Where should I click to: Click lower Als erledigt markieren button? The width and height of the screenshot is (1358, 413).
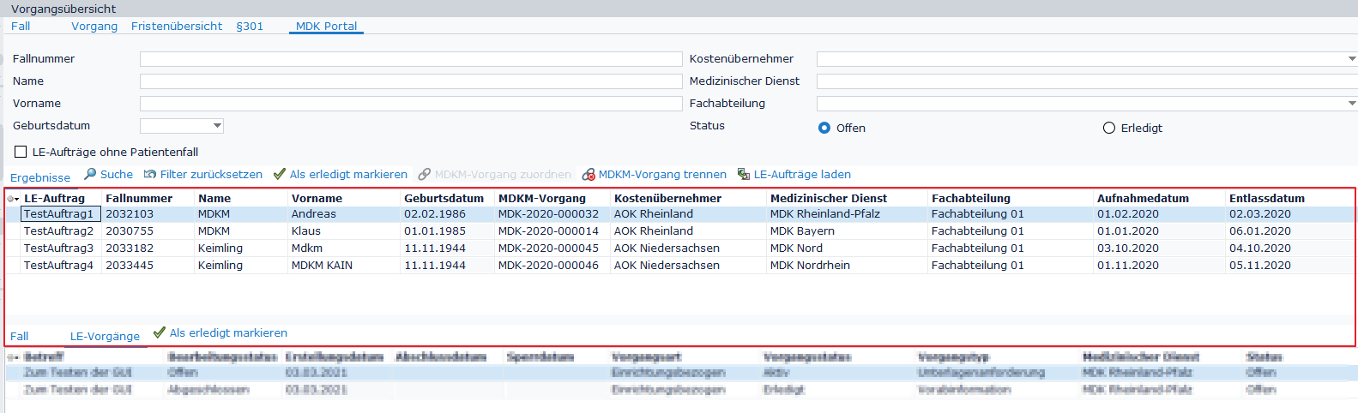click(220, 332)
